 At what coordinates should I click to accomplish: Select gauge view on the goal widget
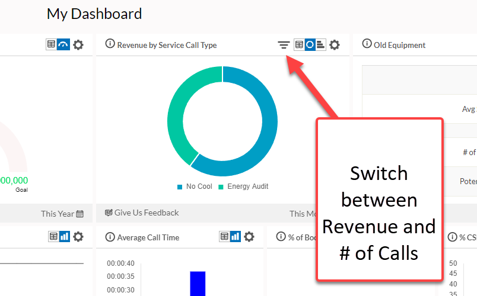click(63, 44)
